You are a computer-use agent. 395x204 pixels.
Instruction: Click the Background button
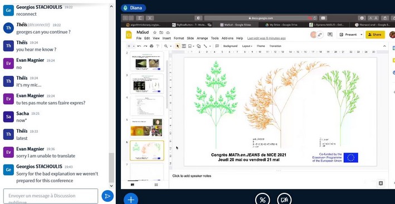point(230,46)
